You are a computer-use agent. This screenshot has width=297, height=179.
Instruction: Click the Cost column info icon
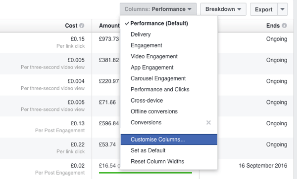pos(82,26)
